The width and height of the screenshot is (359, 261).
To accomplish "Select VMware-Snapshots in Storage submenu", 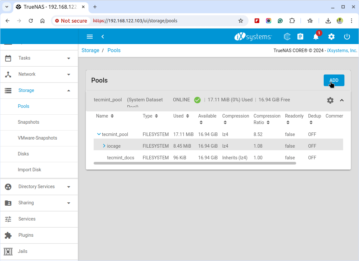I will (x=37, y=138).
